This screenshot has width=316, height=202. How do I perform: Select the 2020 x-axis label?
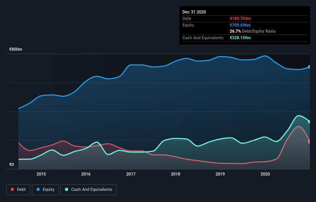click(x=265, y=174)
